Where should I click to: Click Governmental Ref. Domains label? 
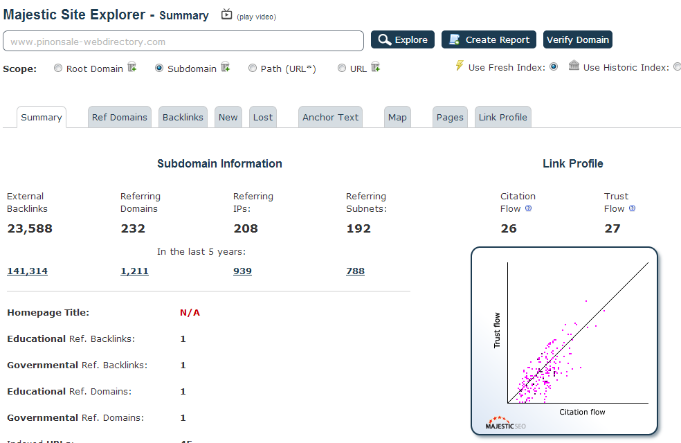pyautogui.click(x=75, y=418)
